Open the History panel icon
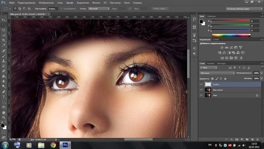 tap(194, 19)
